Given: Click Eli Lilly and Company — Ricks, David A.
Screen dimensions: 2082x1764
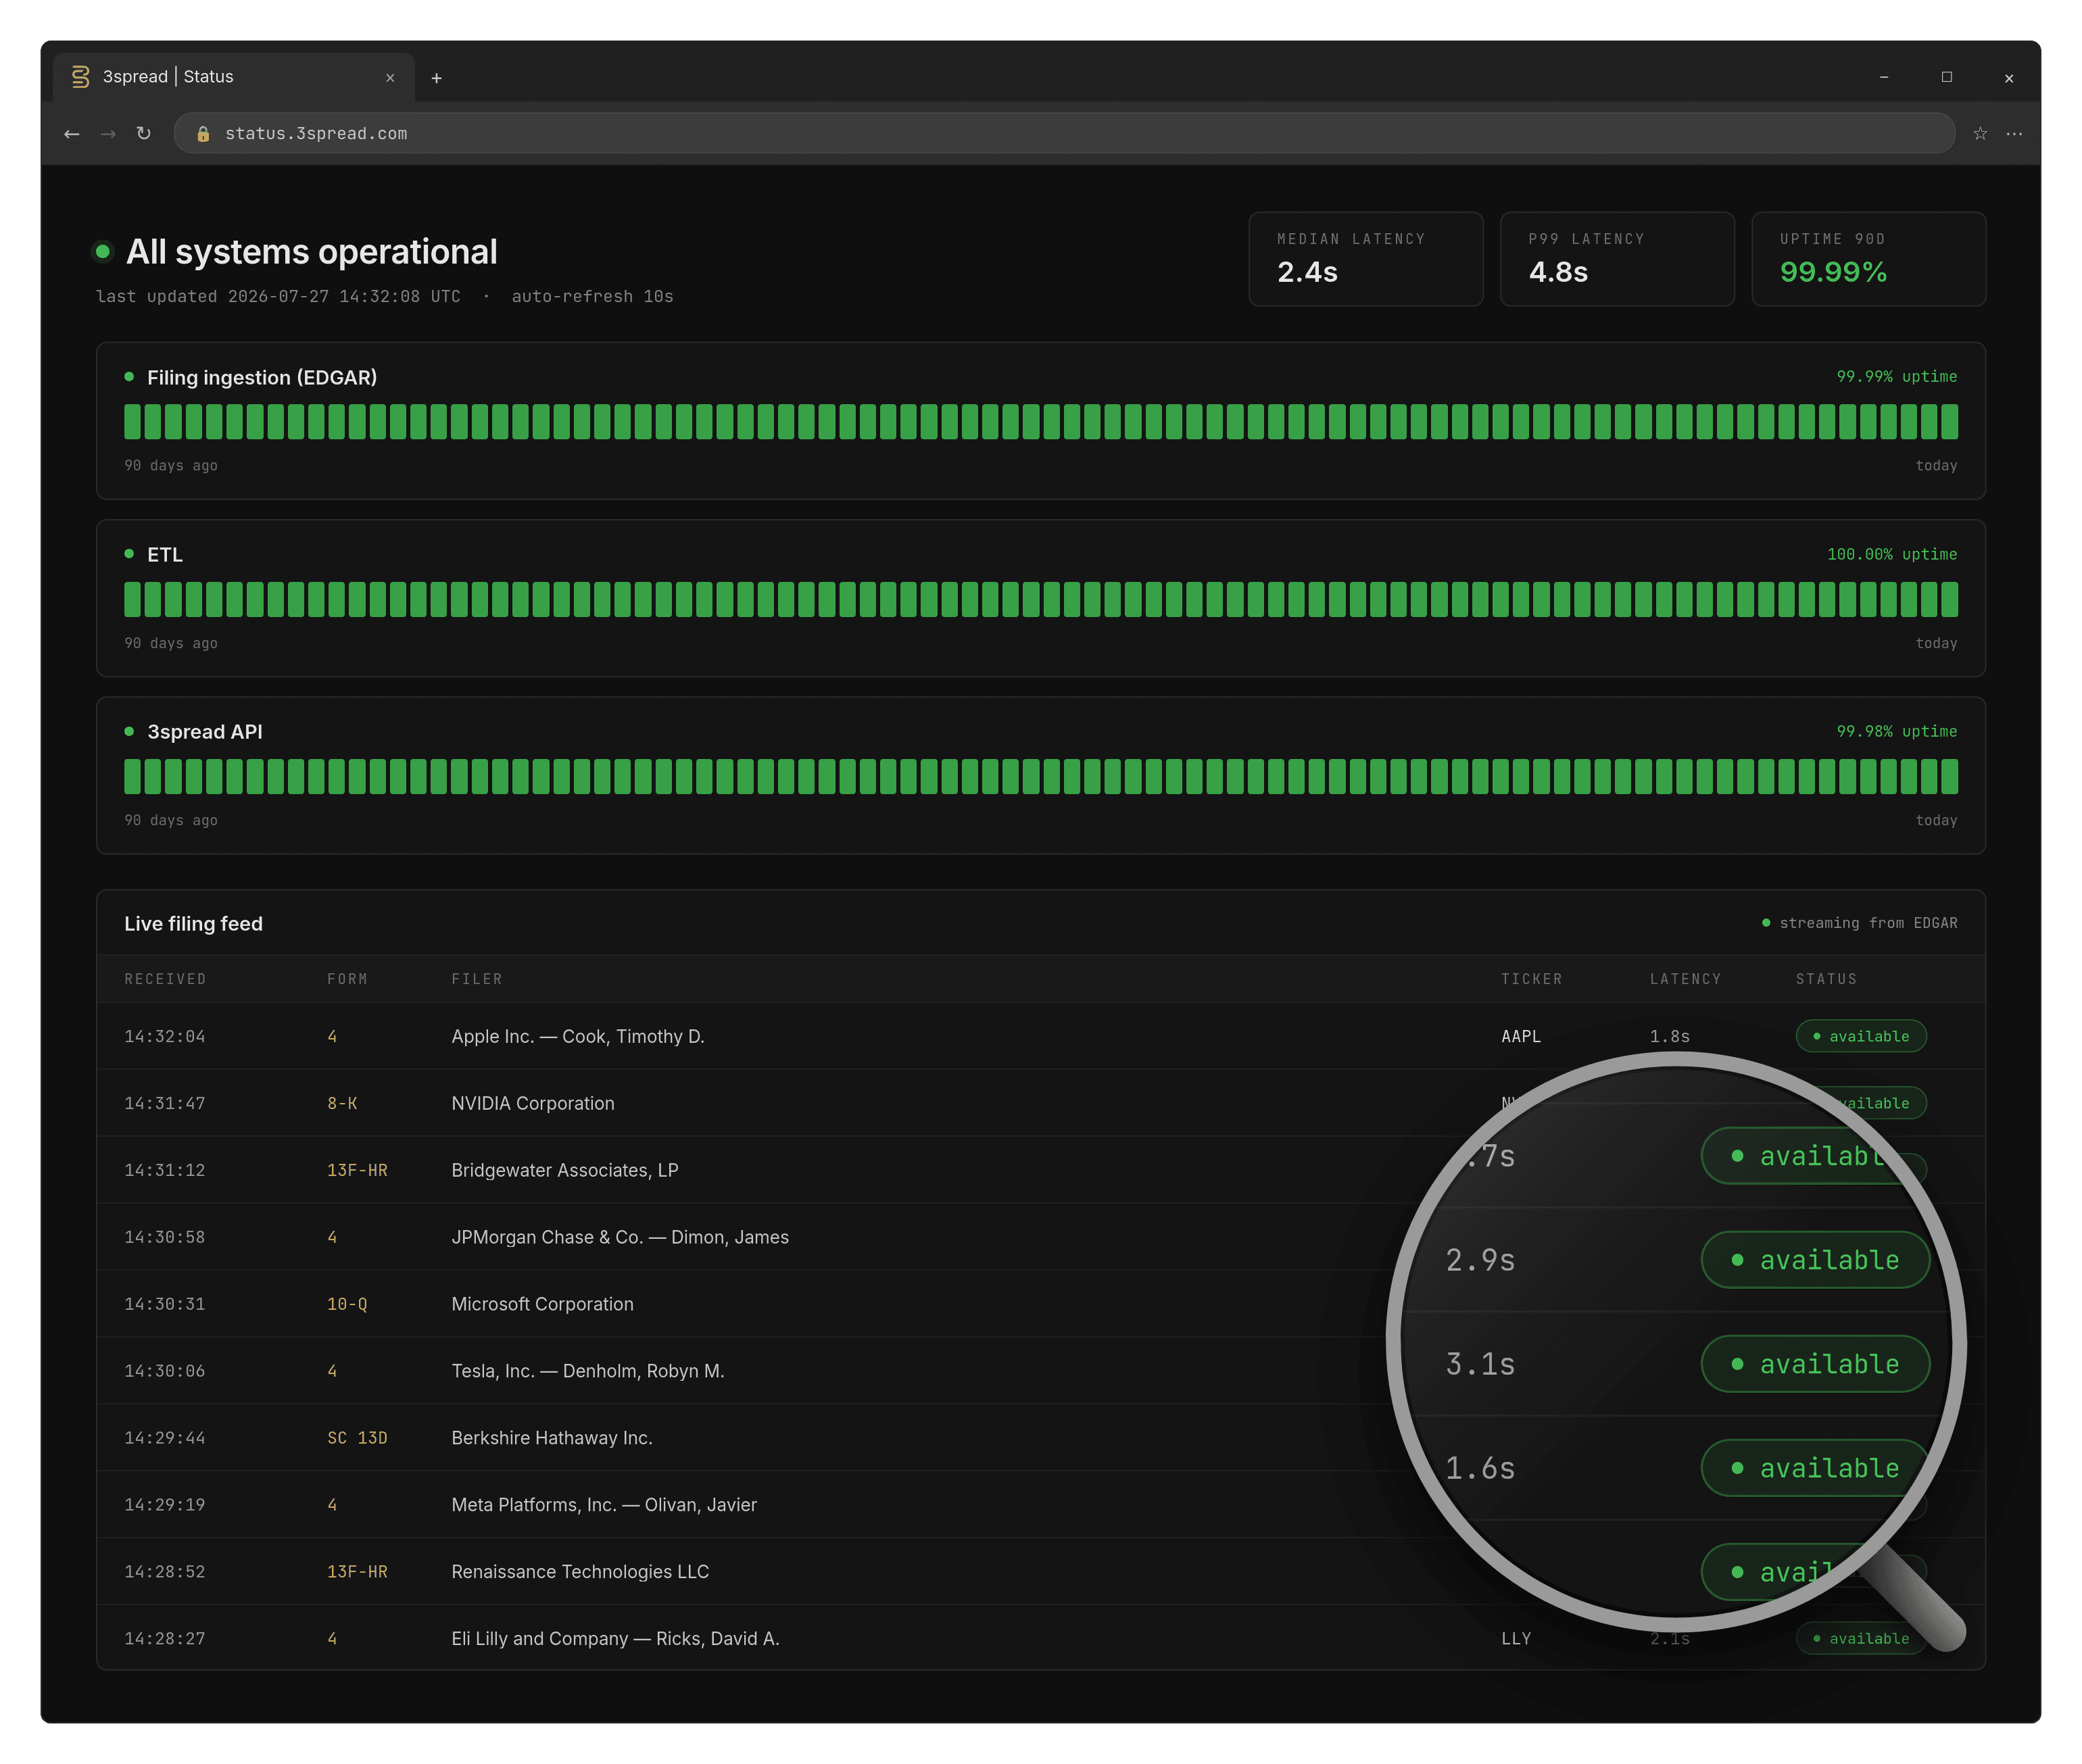Looking at the screenshot, I should [615, 1640].
